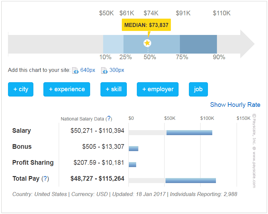Click the job button
268x214 pixels.
pyautogui.click(x=198, y=89)
